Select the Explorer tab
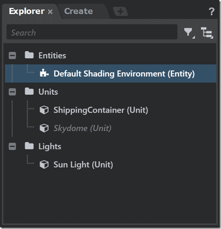Viewport: 221px width, 229px height. pos(27,11)
